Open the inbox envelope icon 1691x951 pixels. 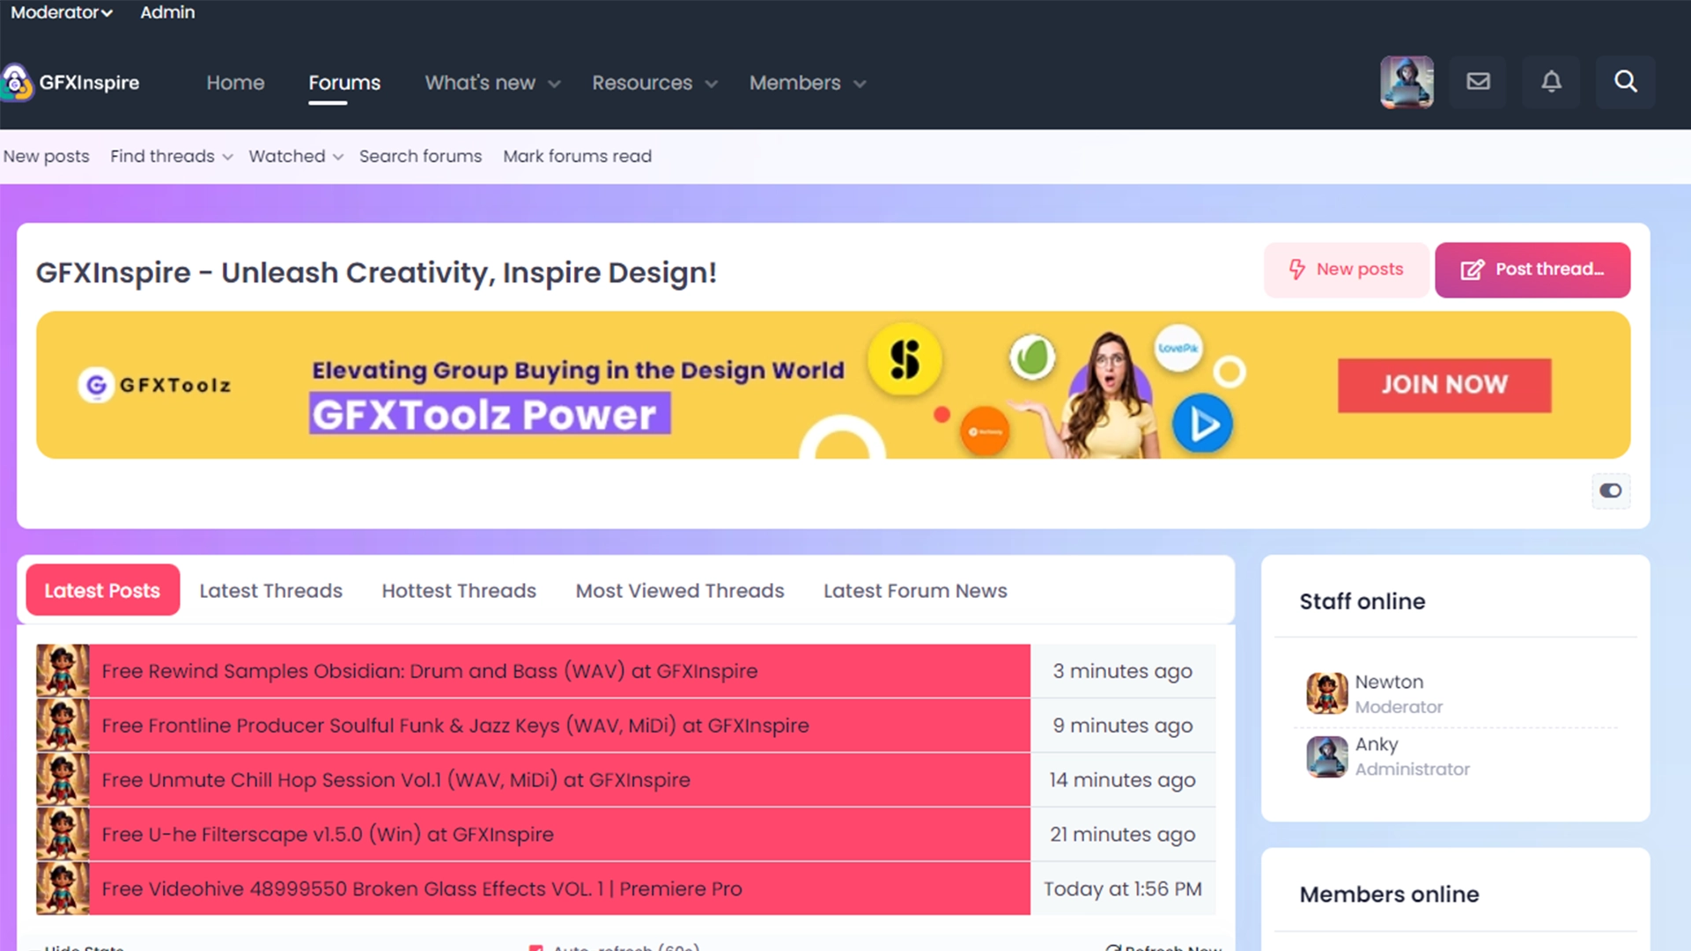coord(1478,82)
